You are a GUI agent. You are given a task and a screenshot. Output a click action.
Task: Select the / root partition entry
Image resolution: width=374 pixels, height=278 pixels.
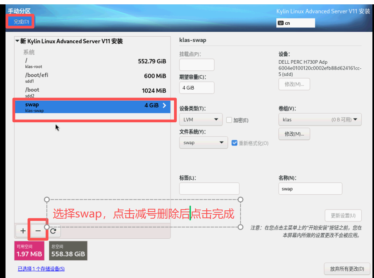tap(94, 63)
